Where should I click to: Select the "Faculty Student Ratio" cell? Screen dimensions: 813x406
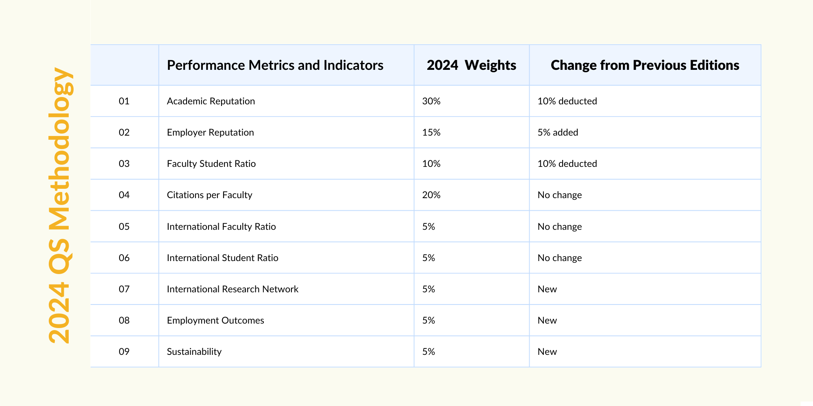pos(211,164)
